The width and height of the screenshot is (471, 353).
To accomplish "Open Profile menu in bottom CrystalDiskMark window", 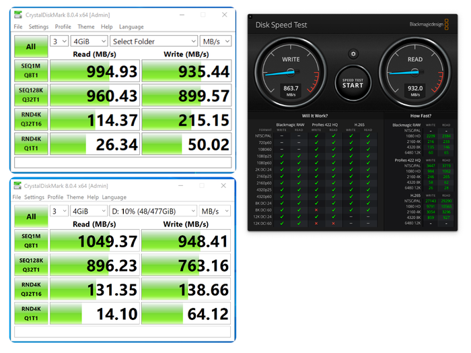I will click(55, 197).
